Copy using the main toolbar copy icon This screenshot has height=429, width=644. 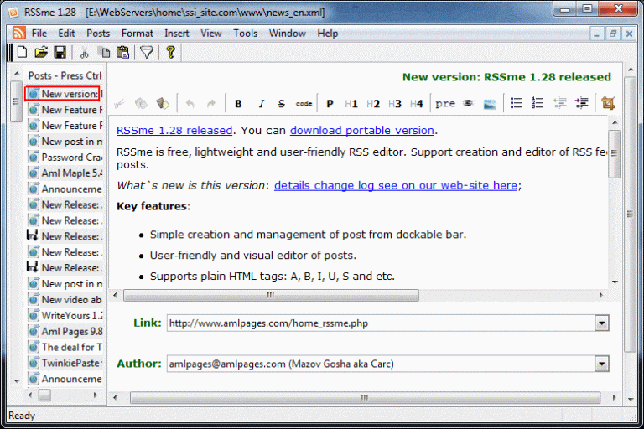(104, 53)
